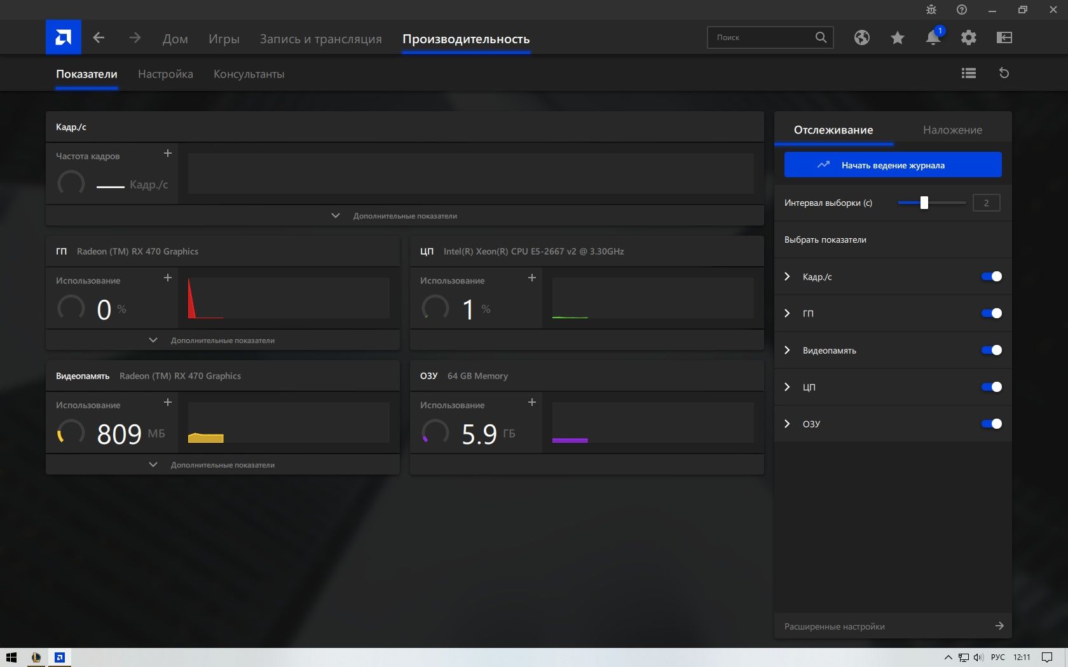Open volume control in system tray

(978, 657)
